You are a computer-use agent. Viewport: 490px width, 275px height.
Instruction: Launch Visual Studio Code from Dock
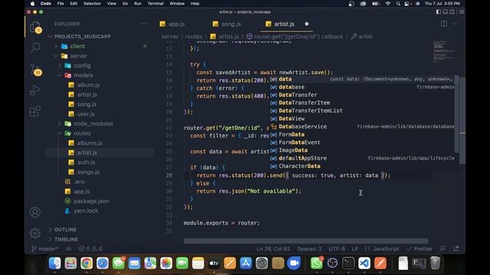pyautogui.click(x=364, y=263)
